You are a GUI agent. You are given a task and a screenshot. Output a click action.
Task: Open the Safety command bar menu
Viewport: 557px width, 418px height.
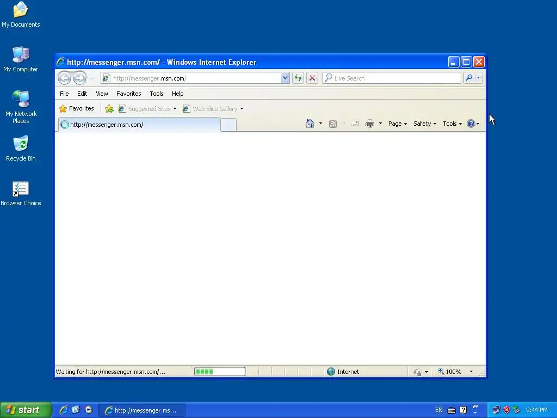(424, 124)
